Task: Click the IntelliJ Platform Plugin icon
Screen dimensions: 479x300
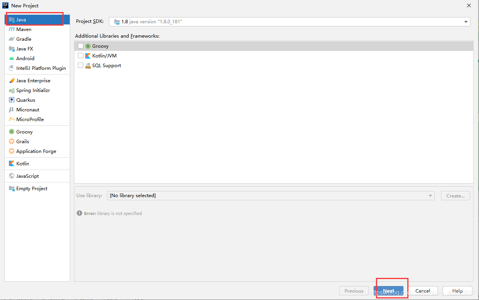Action: point(12,68)
